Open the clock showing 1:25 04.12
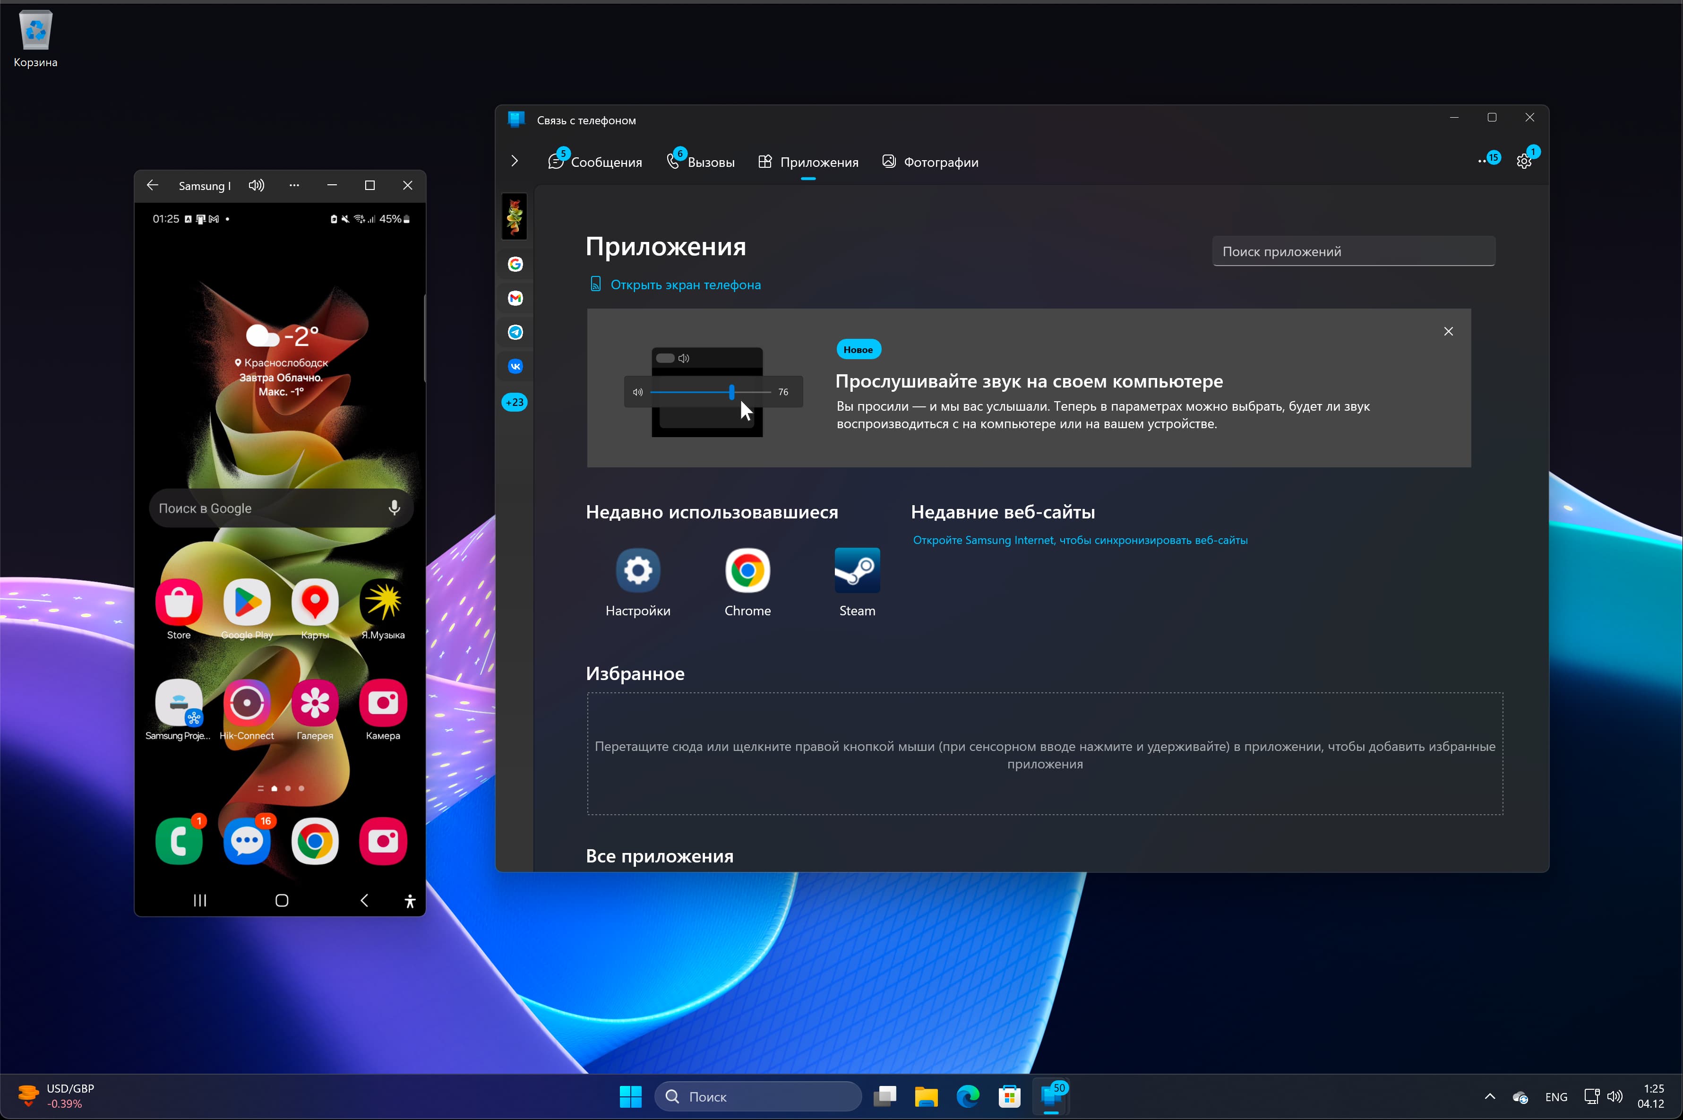1683x1120 pixels. pyautogui.click(x=1652, y=1096)
